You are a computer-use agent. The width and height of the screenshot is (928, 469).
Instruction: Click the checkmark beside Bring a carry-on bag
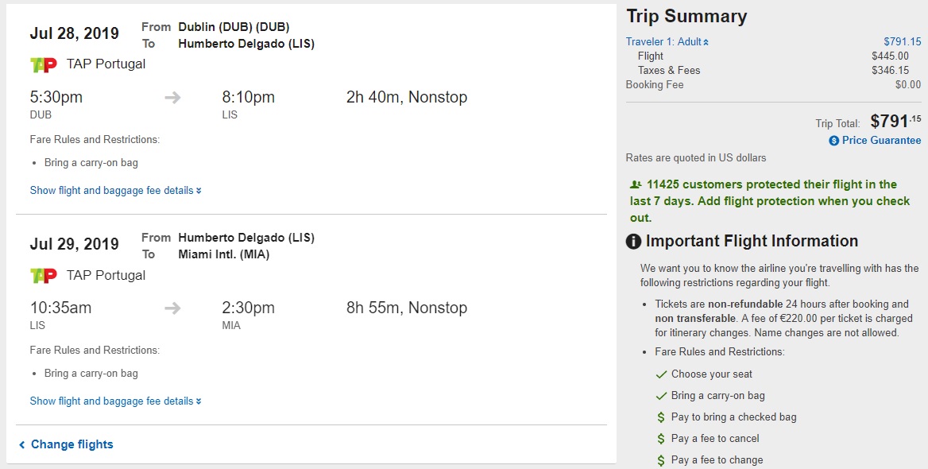tap(661, 396)
